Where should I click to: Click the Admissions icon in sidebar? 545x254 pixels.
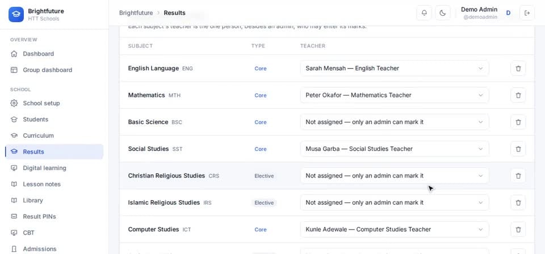pyautogui.click(x=14, y=249)
